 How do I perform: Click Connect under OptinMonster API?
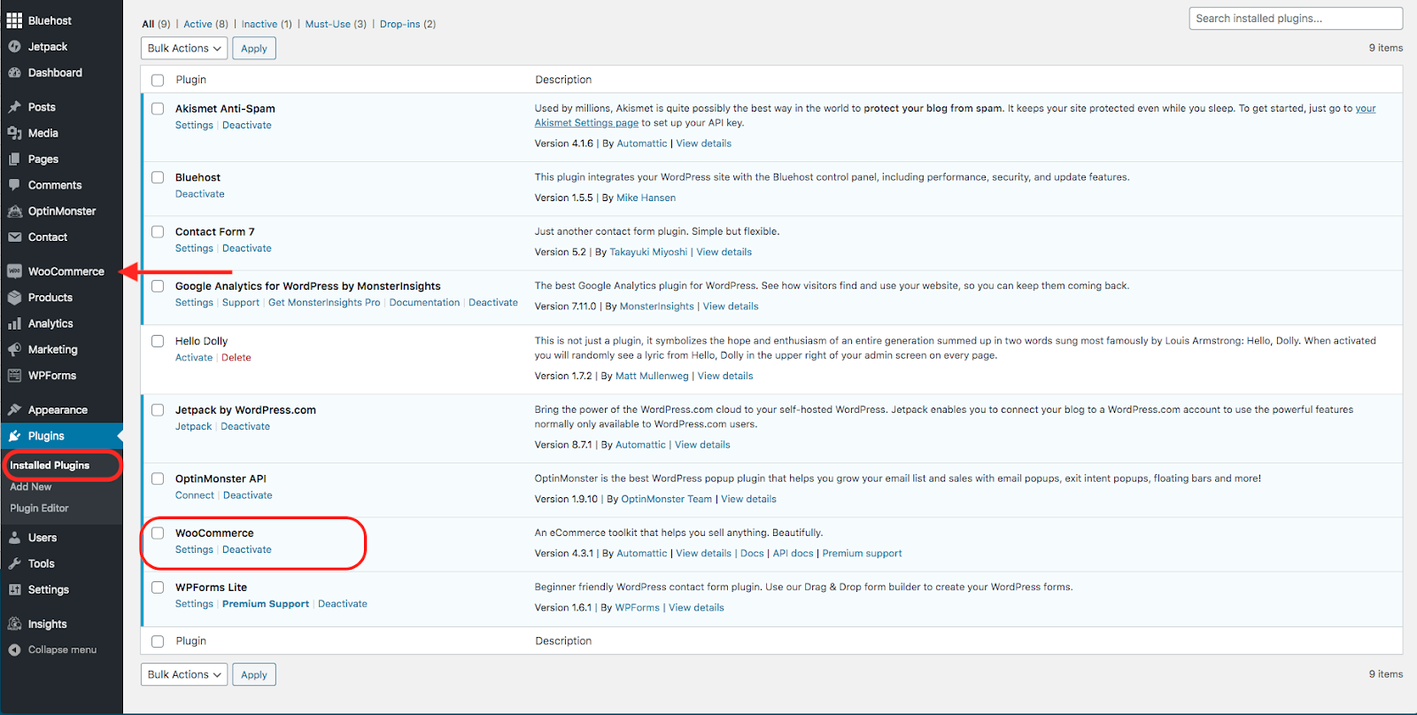195,496
